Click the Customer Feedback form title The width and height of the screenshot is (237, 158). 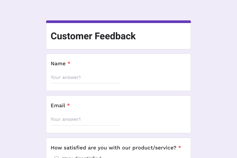[x=93, y=36]
